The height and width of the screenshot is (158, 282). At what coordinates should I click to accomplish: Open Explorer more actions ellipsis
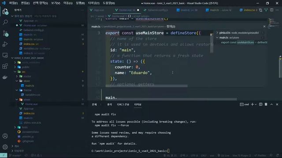pos(82,10)
